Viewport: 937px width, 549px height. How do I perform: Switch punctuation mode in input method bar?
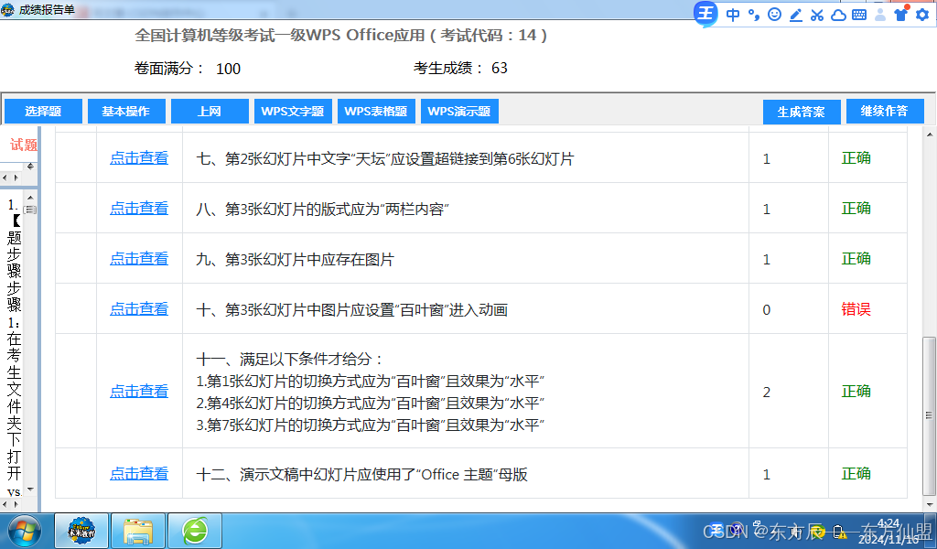(x=754, y=15)
